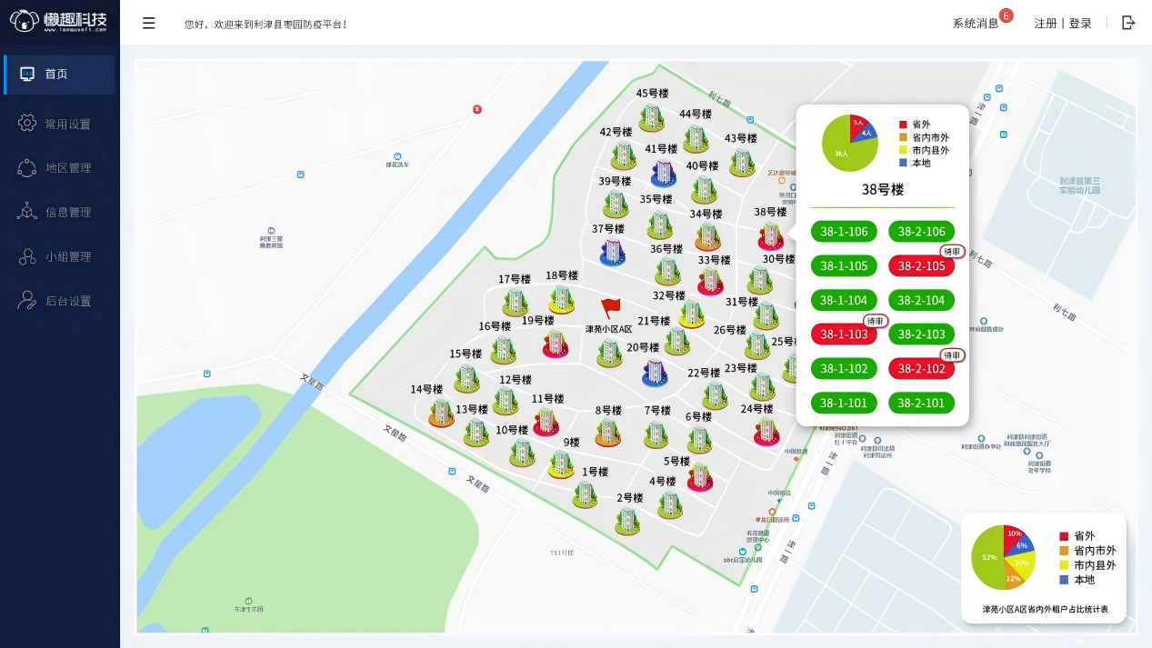
Task: Open 首页 in the sidebar
Action: click(x=59, y=75)
